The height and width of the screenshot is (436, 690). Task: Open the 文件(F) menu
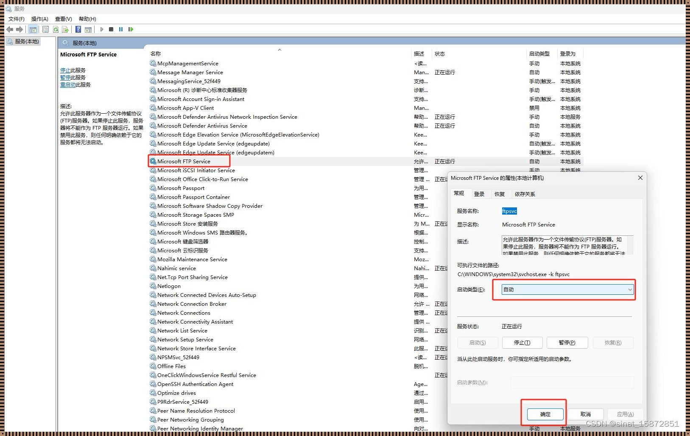click(x=17, y=19)
